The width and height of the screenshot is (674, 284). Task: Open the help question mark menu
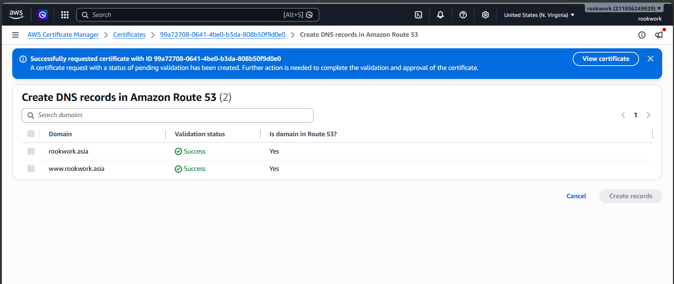pyautogui.click(x=463, y=15)
